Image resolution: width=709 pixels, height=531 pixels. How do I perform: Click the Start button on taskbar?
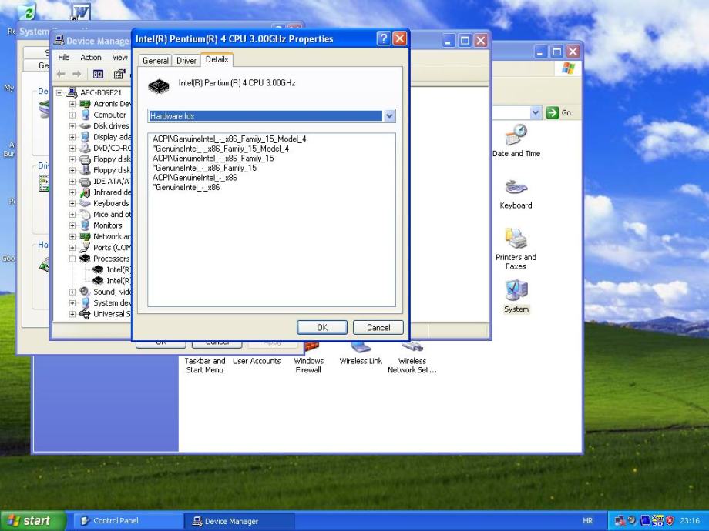[29, 521]
